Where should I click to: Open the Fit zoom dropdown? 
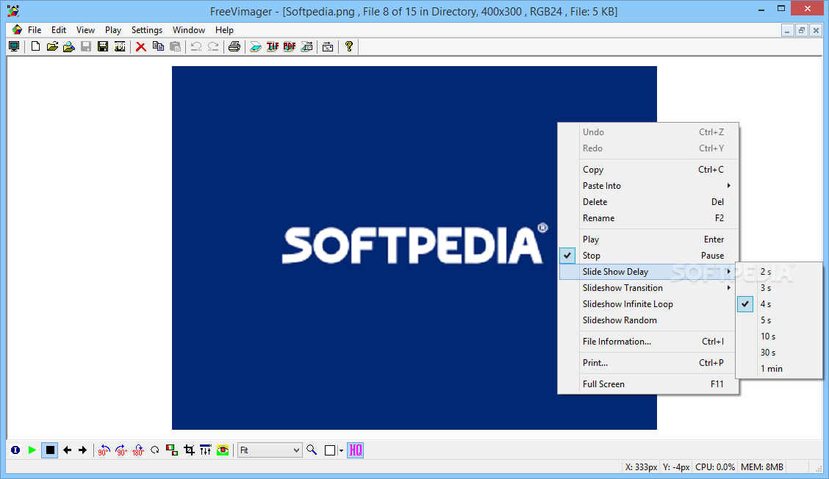point(270,450)
